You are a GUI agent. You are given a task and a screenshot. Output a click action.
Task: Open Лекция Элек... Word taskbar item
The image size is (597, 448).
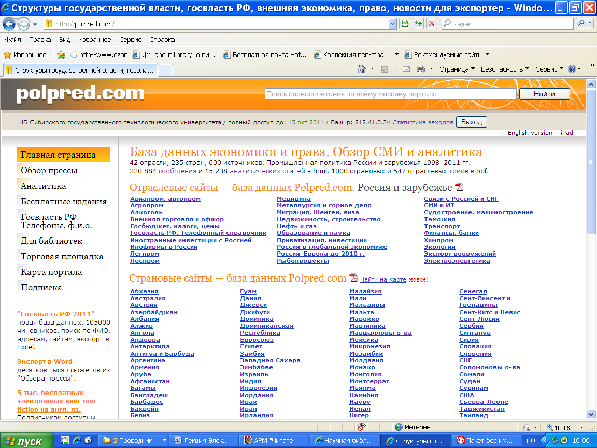[x=203, y=441]
